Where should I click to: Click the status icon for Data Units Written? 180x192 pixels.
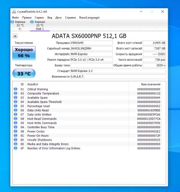pos(15,115)
